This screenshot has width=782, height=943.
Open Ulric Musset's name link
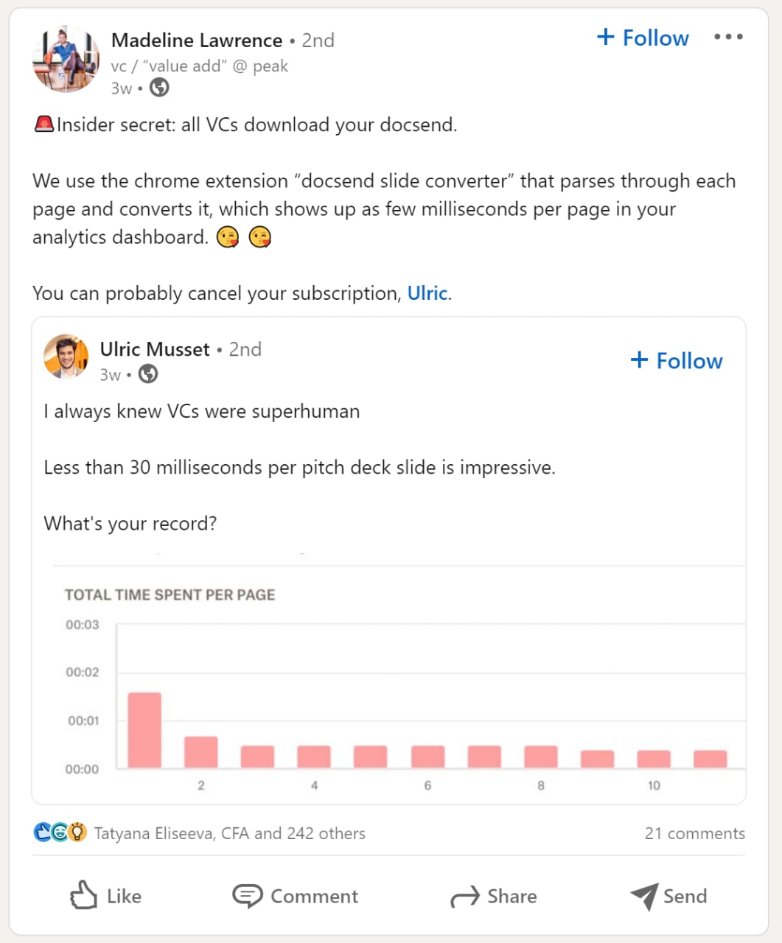(155, 348)
